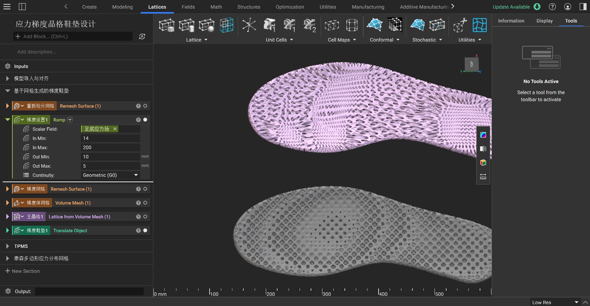The image size is (590, 306).
Task: Expand the 重新划分网格 Remesh Surface block
Action: 7,106
